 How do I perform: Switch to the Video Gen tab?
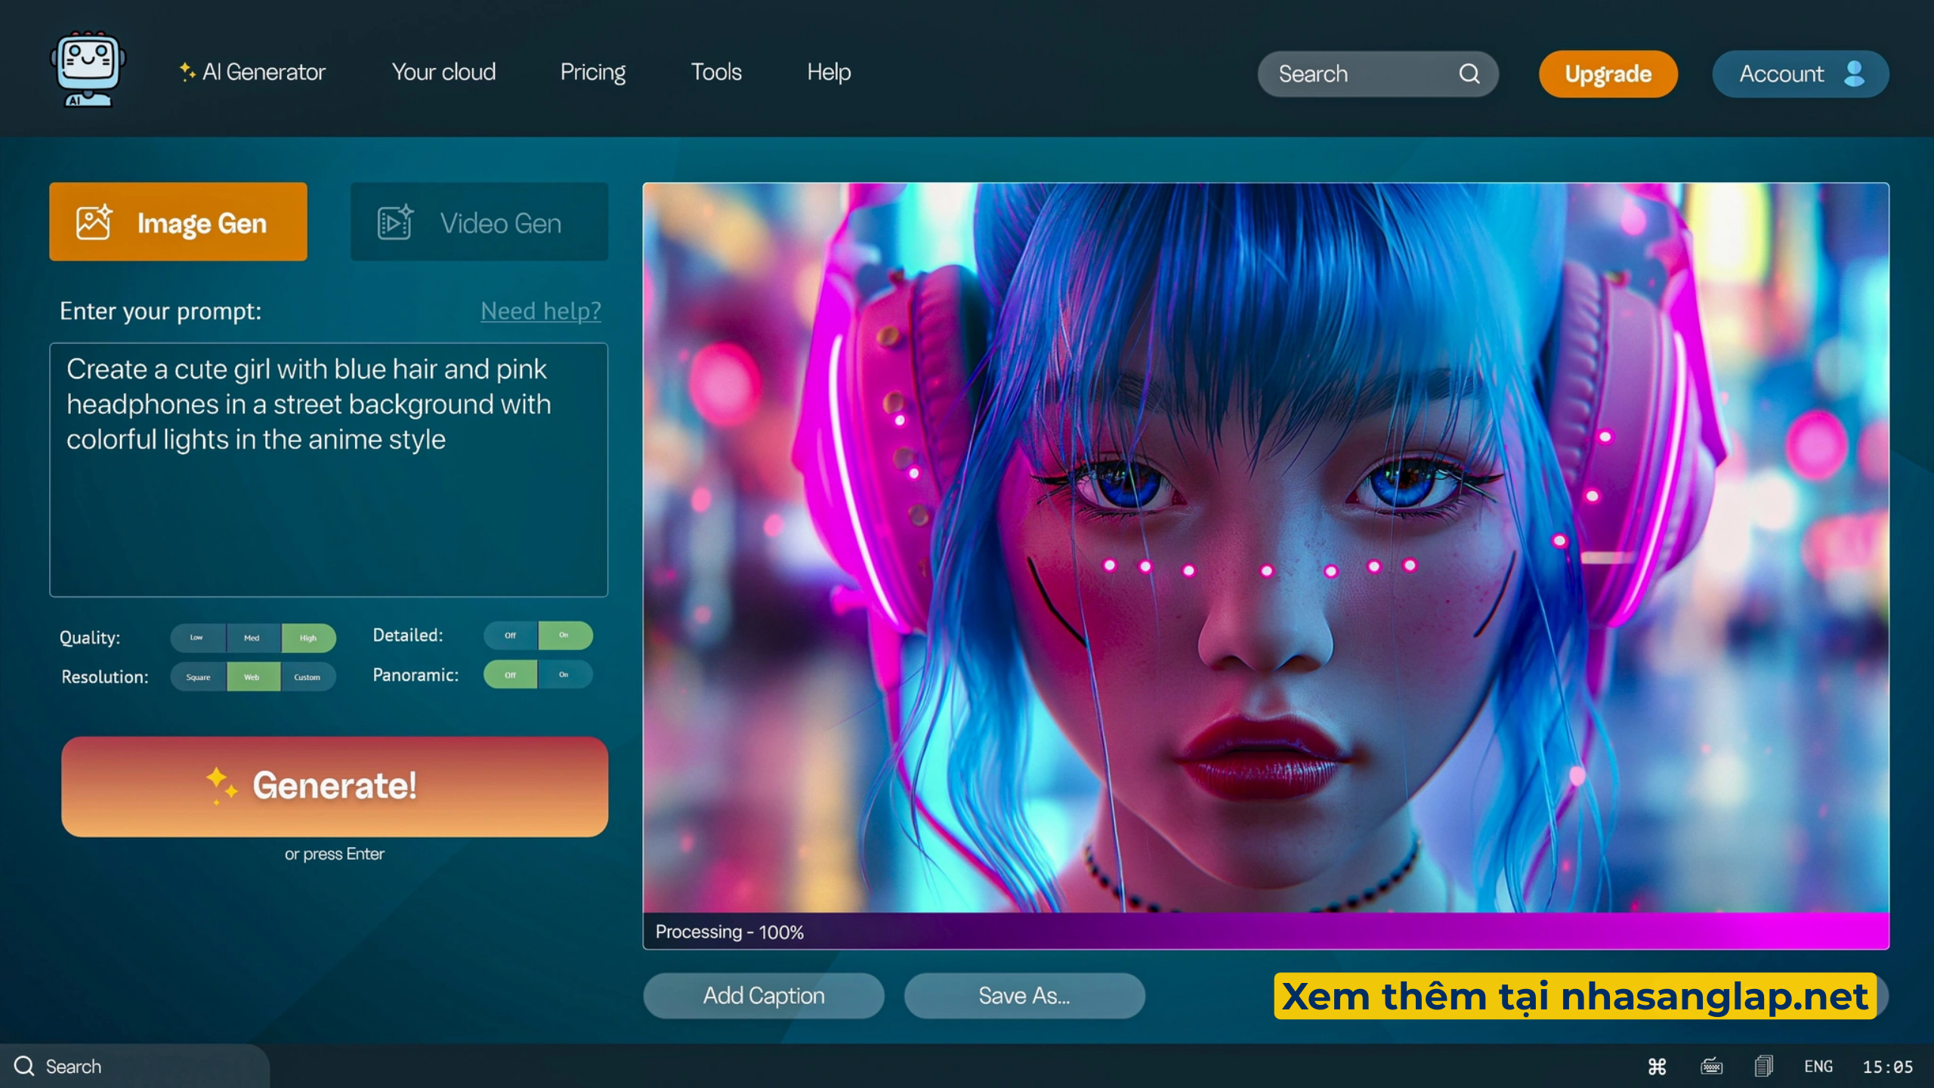coord(479,222)
